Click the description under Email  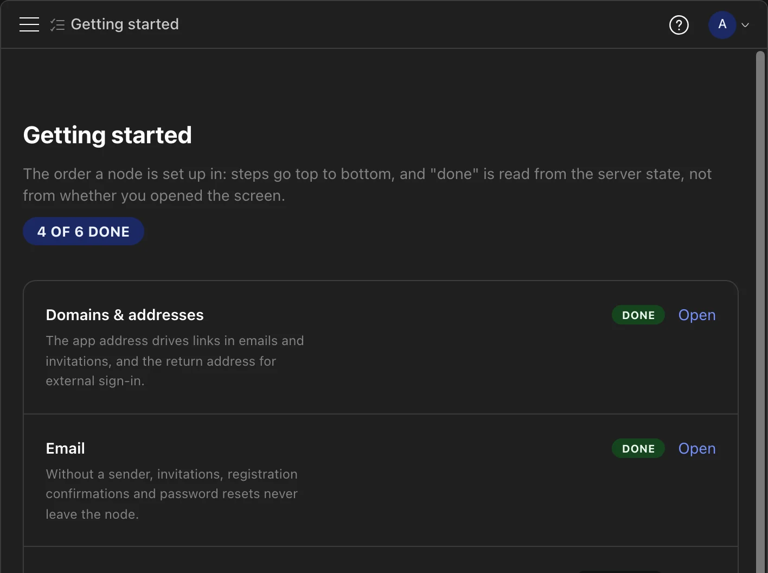pyautogui.click(x=171, y=494)
